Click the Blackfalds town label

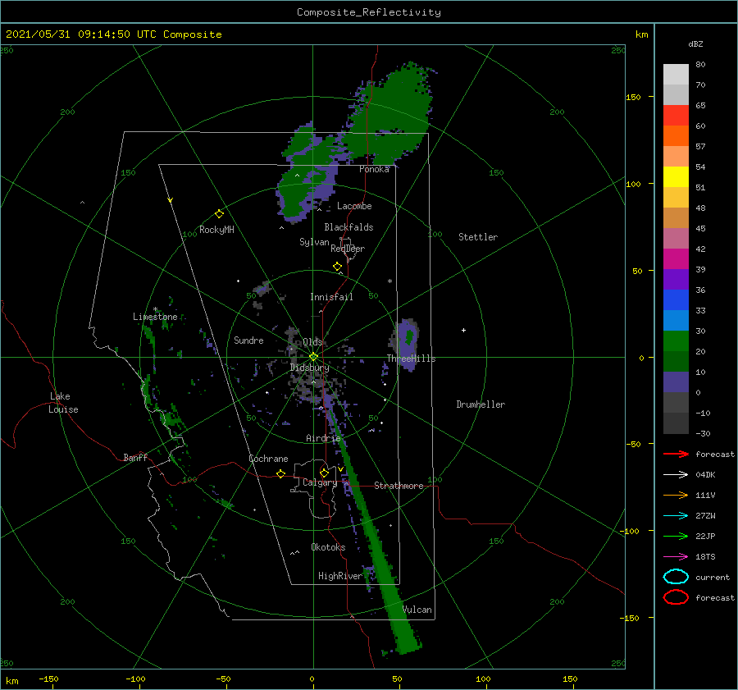348,227
